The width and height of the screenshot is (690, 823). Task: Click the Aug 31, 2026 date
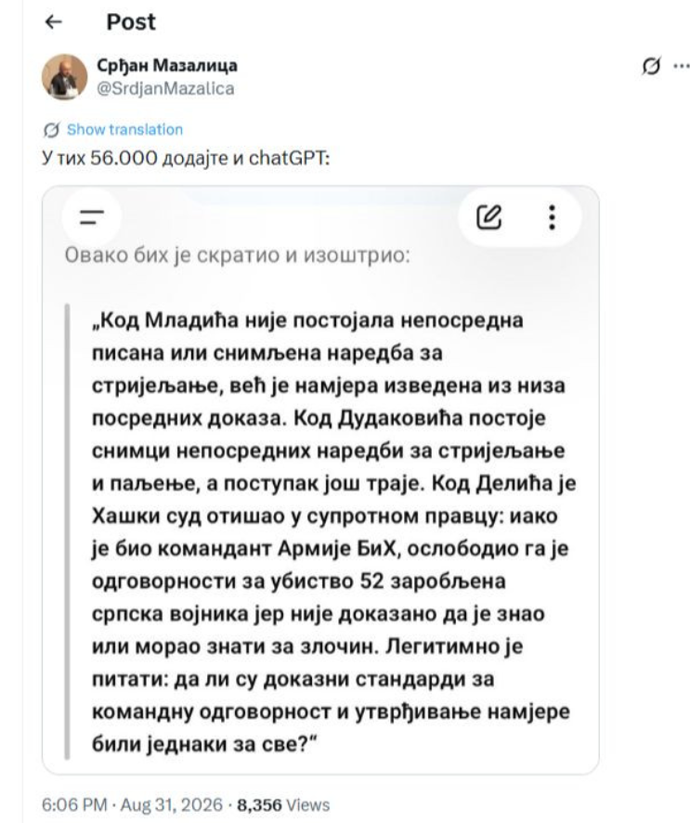point(172,804)
